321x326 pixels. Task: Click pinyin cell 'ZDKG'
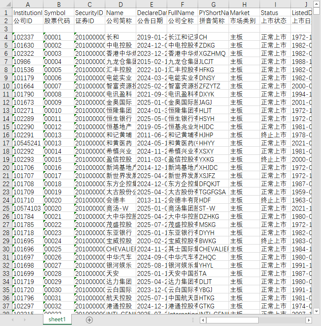tap(213, 45)
